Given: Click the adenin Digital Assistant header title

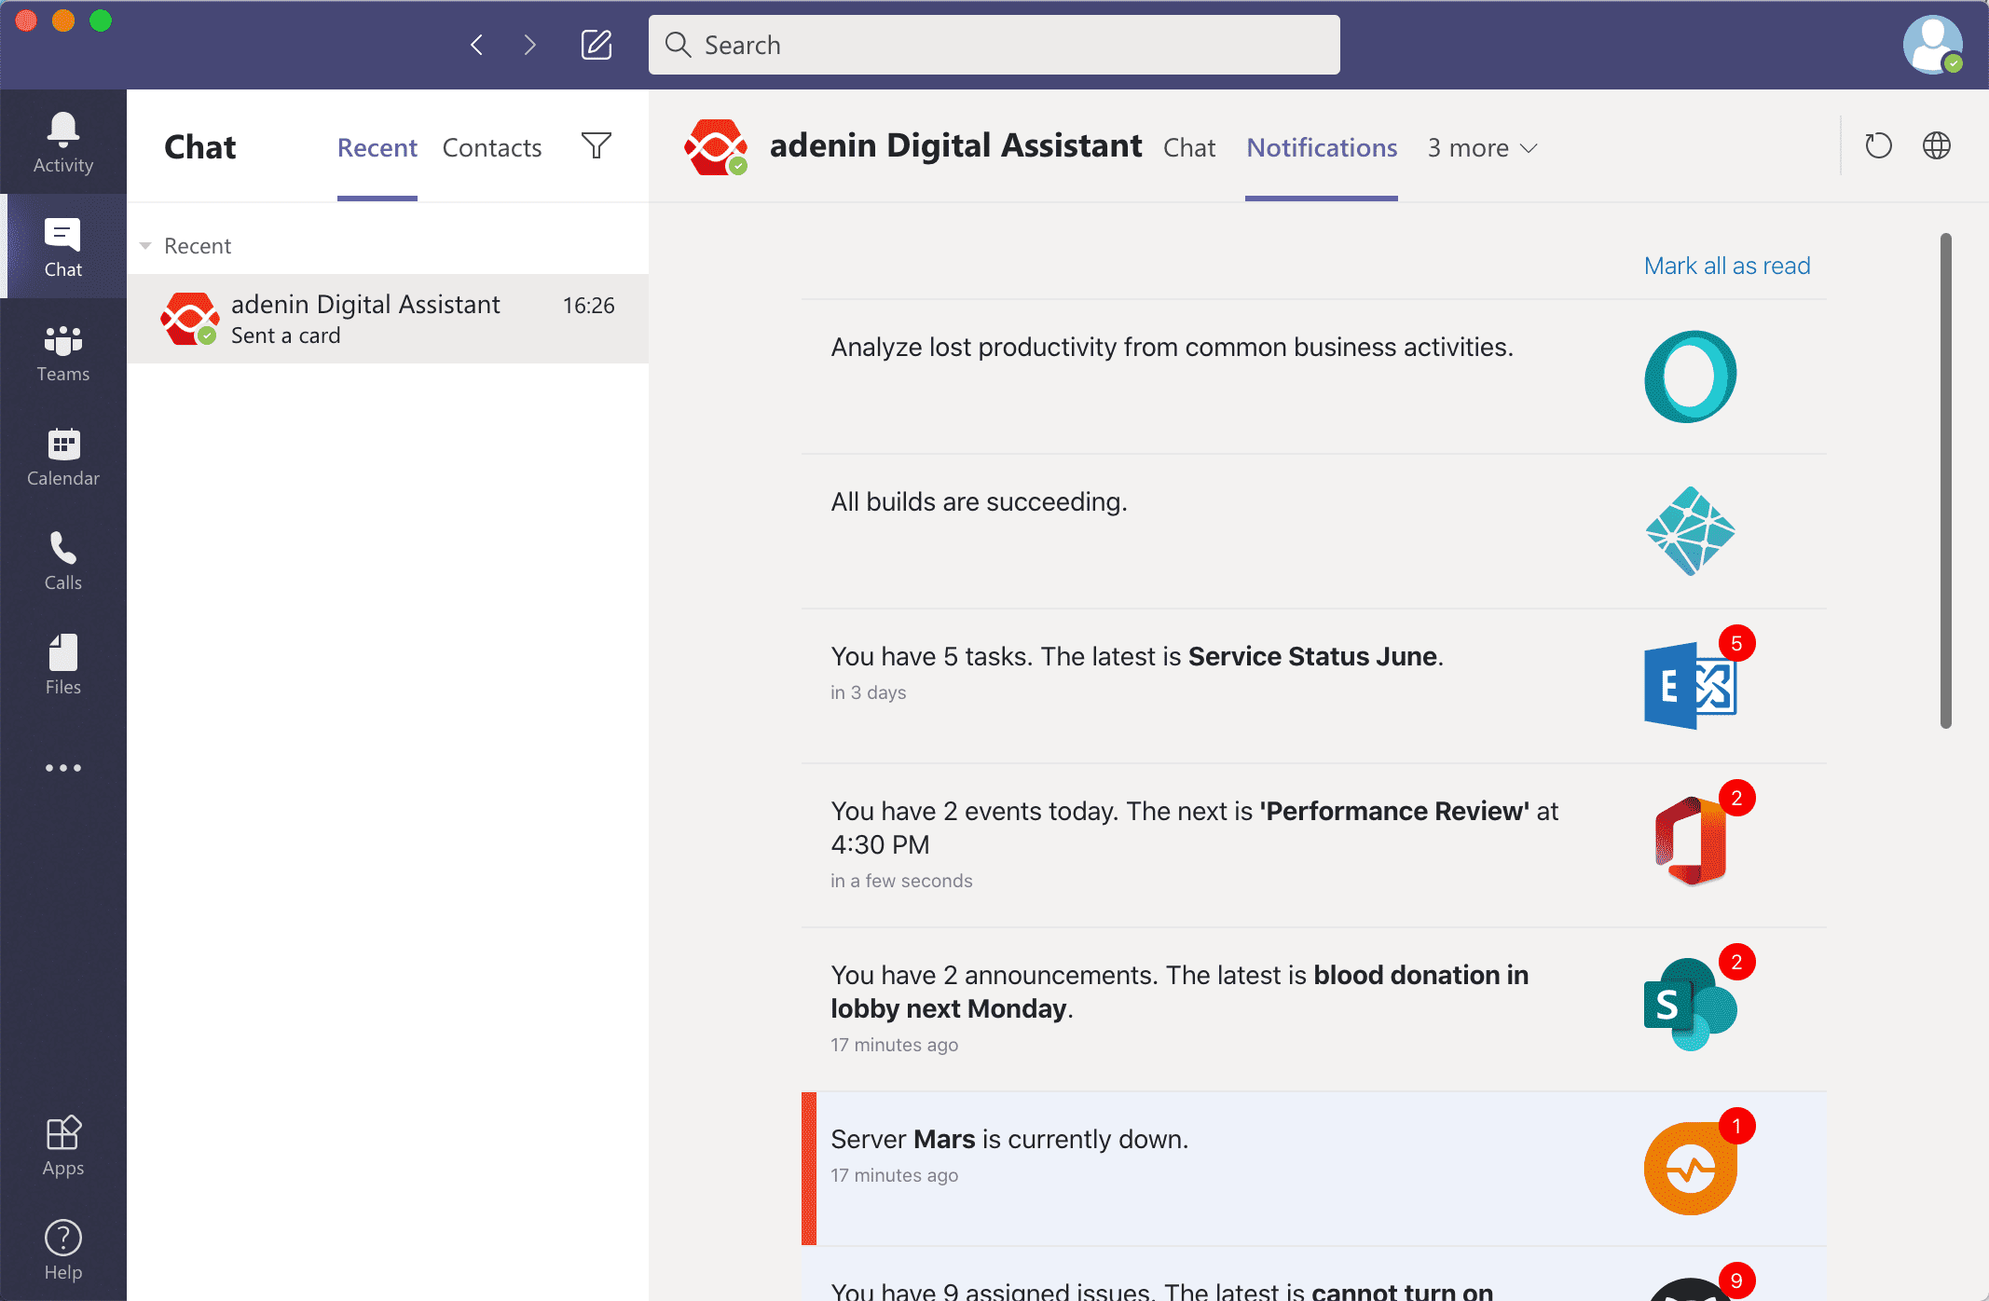Looking at the screenshot, I should pyautogui.click(x=955, y=145).
